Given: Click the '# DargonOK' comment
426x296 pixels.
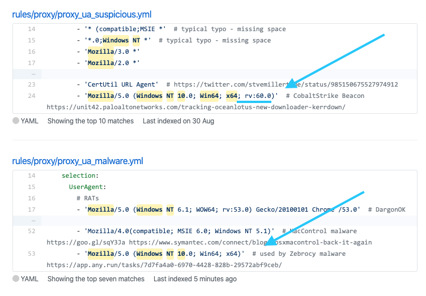Looking at the screenshot, I should (386, 209).
